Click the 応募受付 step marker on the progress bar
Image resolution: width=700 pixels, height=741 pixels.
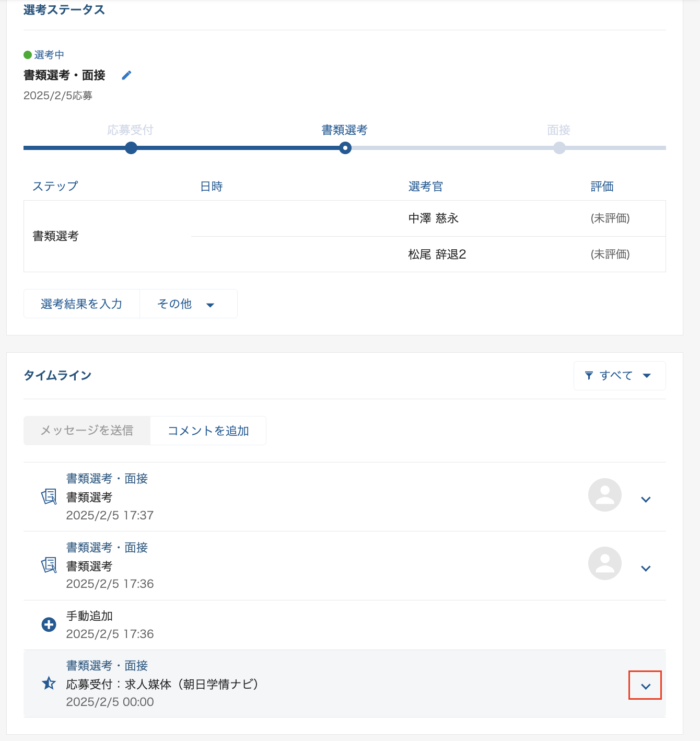(131, 148)
